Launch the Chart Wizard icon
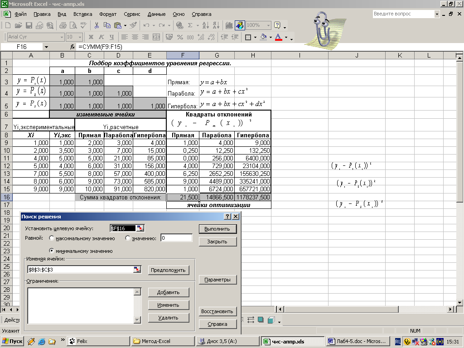This screenshot has width=464, height=348. point(229,25)
